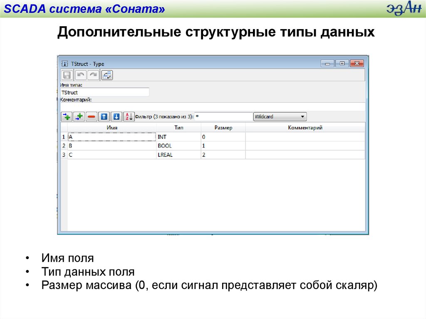Screen dimensions: 426x319
Task: Click the empty comment field under Комментарий
Action: (x=213, y=106)
